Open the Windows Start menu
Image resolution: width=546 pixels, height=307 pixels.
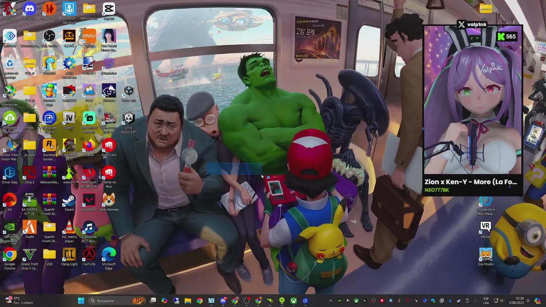tap(81, 301)
